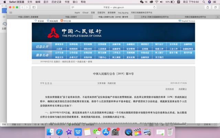The width and height of the screenshot is (220, 138).
Task: Open Notes app in the Dock
Action: [87, 132]
